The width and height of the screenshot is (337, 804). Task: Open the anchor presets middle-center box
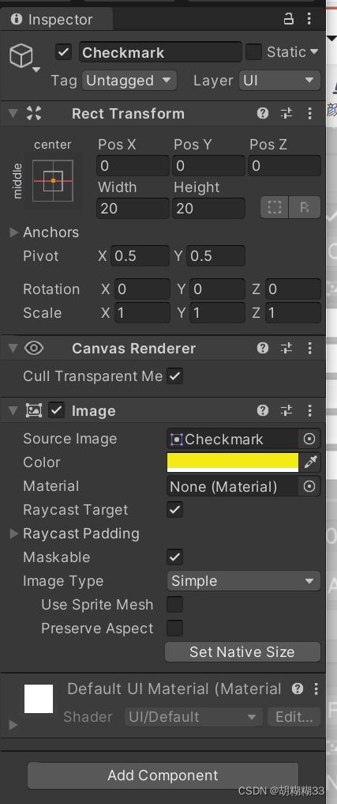point(53,180)
